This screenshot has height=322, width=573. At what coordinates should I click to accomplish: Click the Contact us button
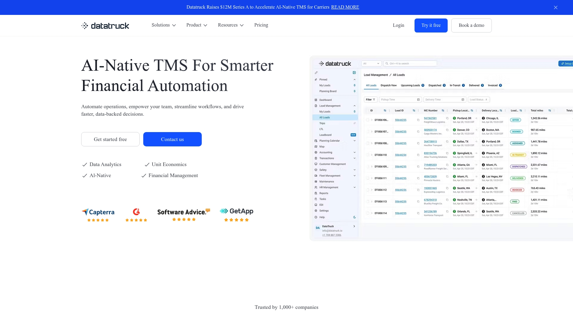click(172, 139)
